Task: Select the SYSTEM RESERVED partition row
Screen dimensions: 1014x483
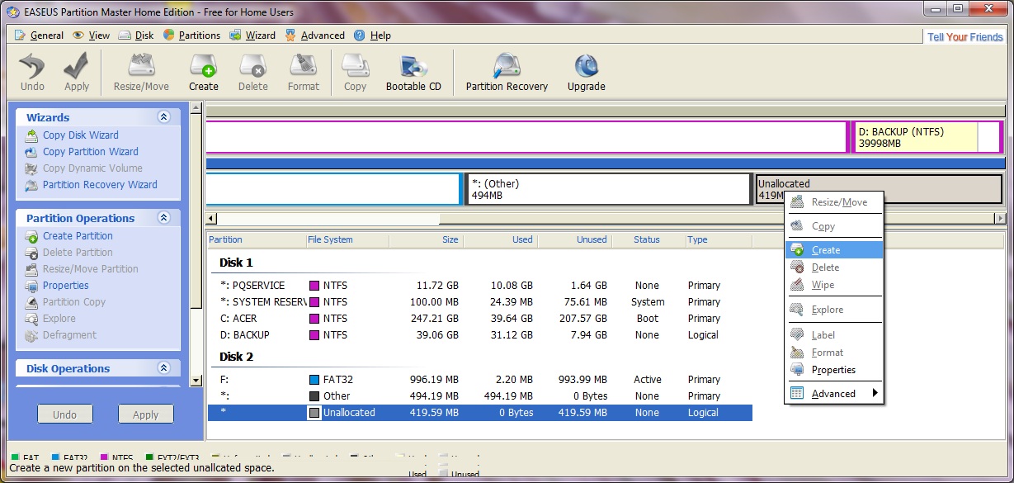Action: click(x=479, y=302)
